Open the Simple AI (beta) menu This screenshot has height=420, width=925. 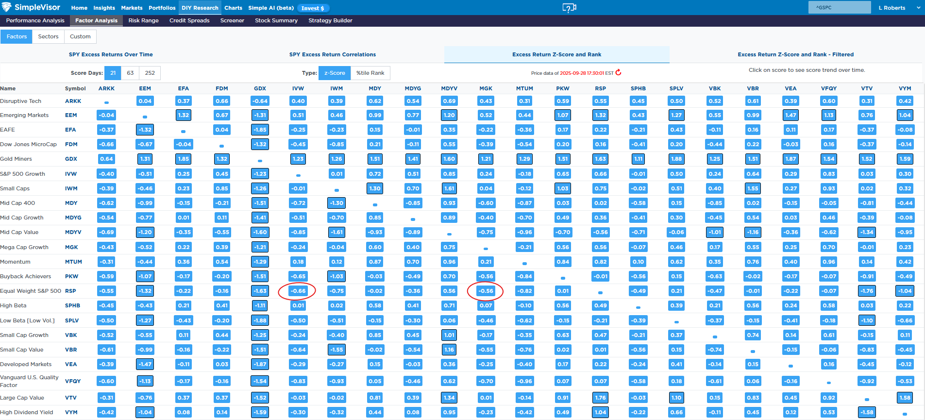click(271, 8)
